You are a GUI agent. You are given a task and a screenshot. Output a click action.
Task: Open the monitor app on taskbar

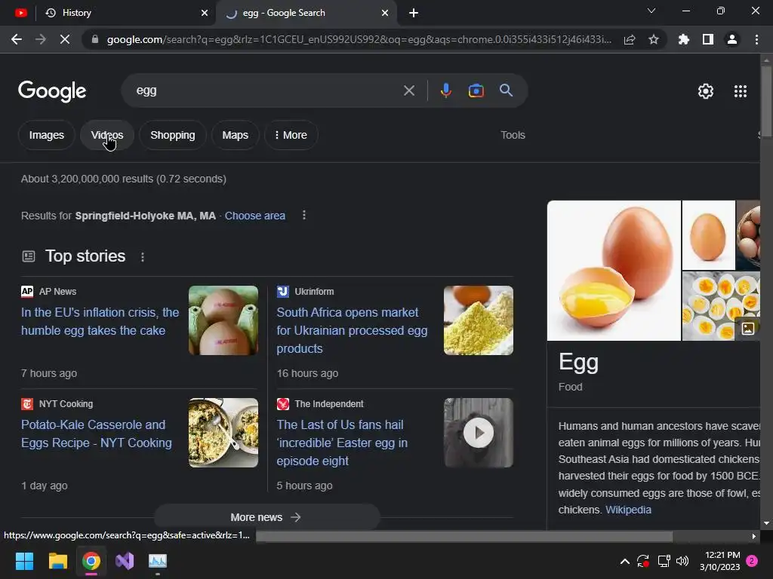click(x=158, y=561)
